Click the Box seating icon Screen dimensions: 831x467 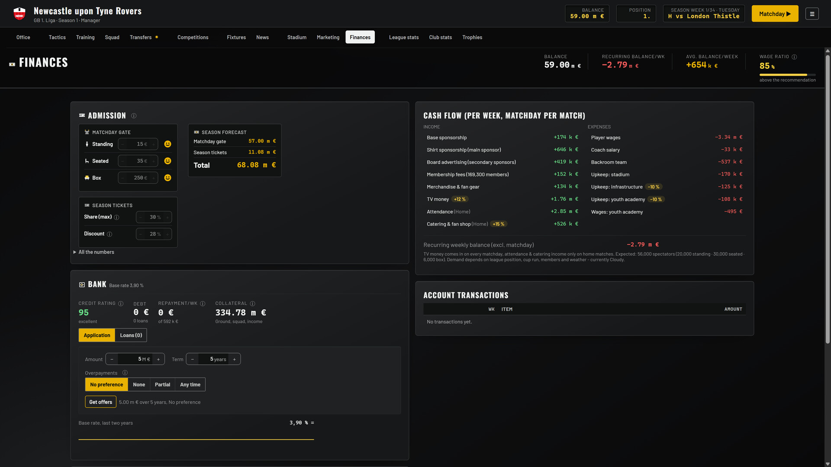[87, 178]
